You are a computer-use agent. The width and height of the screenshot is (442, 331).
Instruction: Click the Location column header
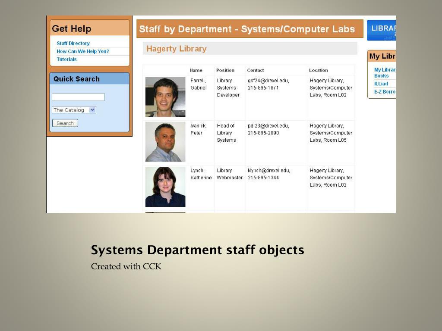319,70
